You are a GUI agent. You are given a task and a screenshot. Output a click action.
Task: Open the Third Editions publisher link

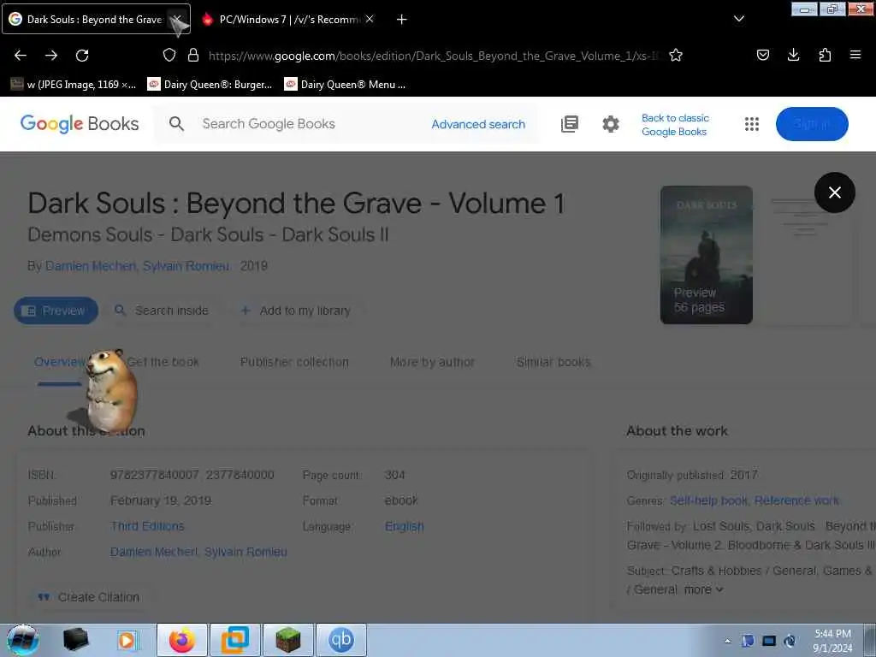click(147, 526)
